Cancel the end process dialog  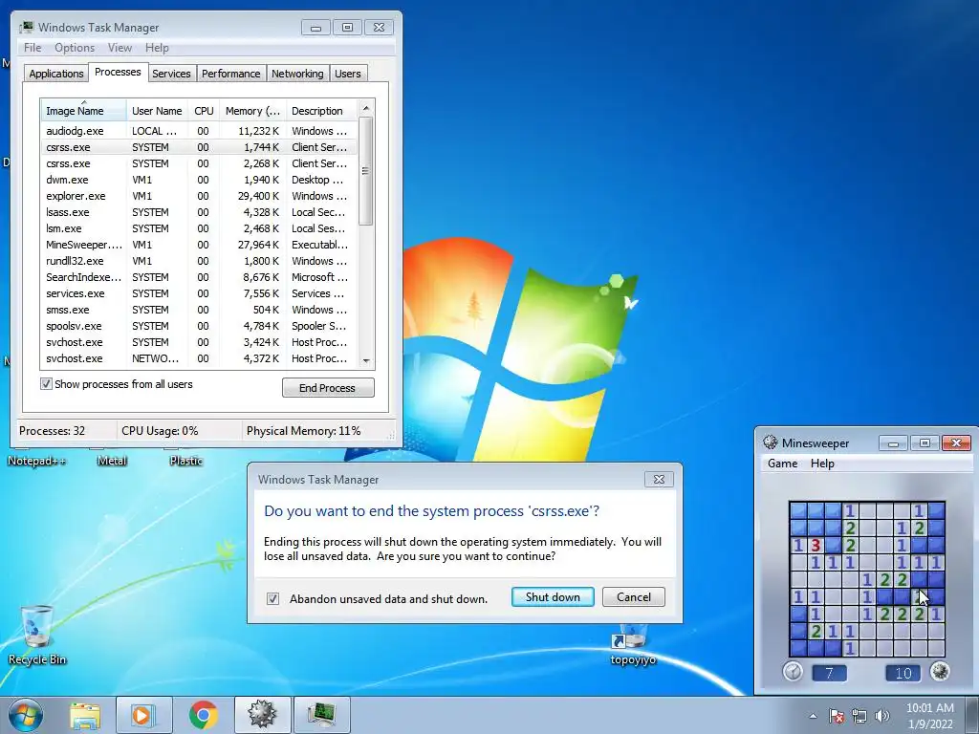pyautogui.click(x=634, y=596)
